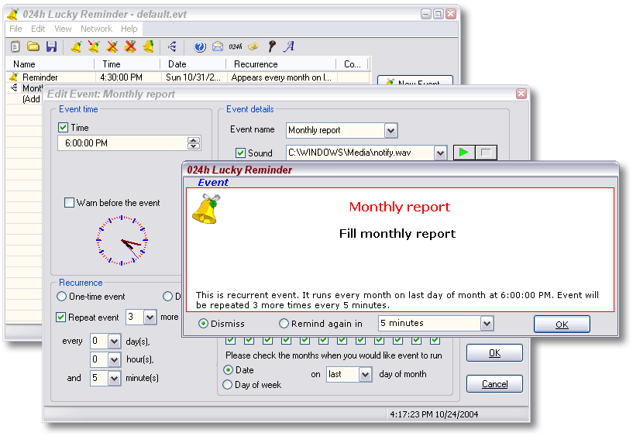
Task: Select the Dismiss radio button
Action: tap(203, 324)
